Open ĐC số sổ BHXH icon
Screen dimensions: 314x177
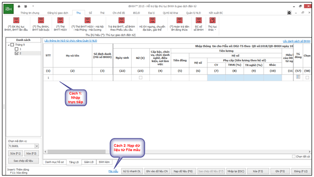(199, 20)
